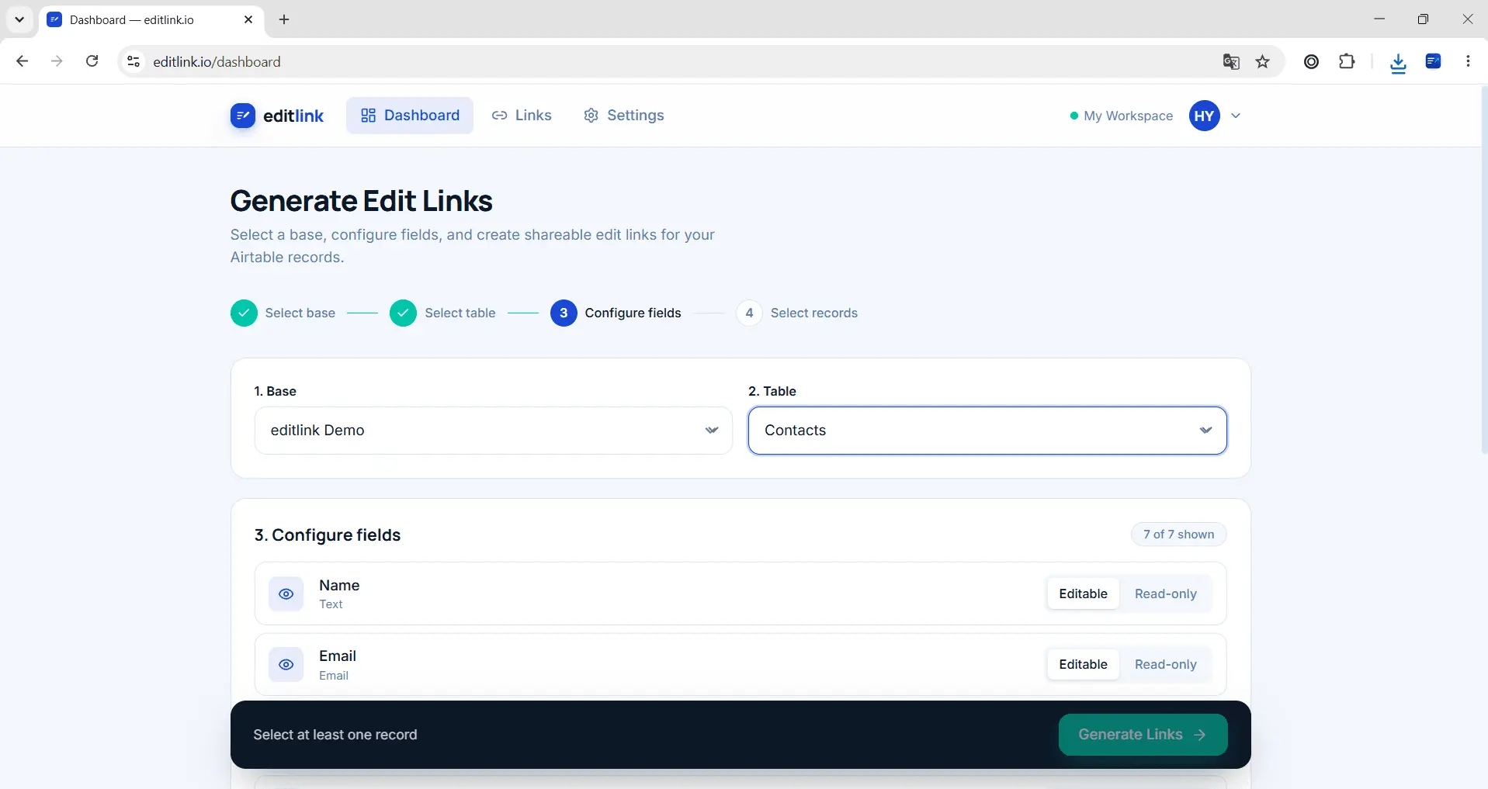Close the Dashboard browser tab
Screen dimensions: 1488x789
pos(248,19)
